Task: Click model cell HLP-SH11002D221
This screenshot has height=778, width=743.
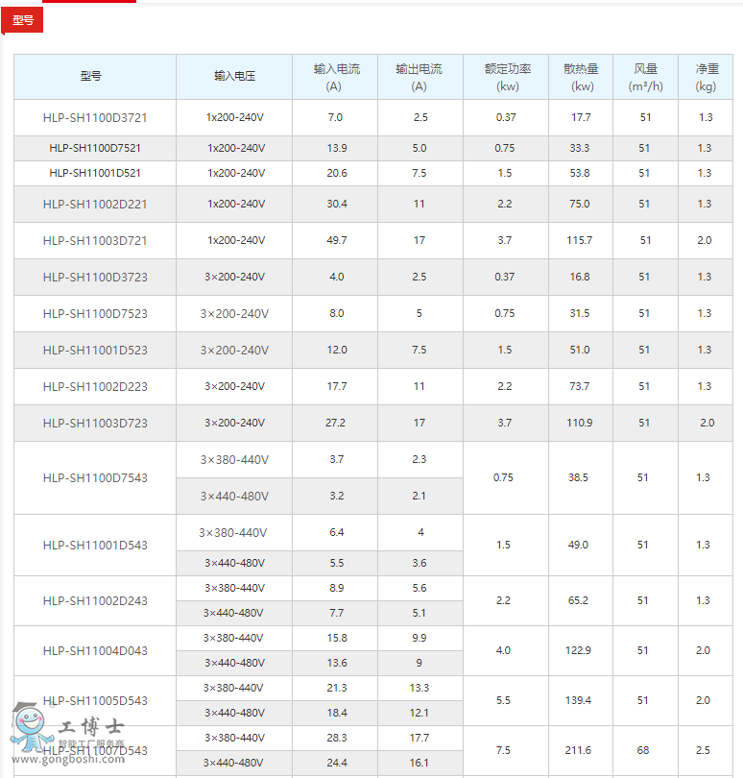Action: (95, 204)
